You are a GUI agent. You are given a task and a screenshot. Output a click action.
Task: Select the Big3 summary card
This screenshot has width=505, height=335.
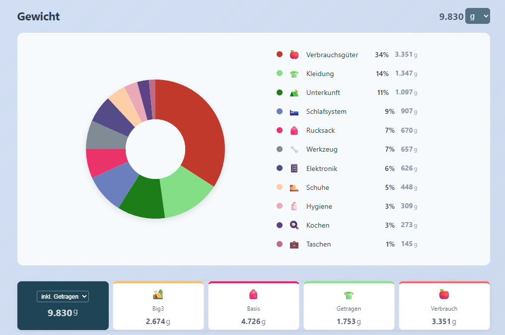click(158, 306)
